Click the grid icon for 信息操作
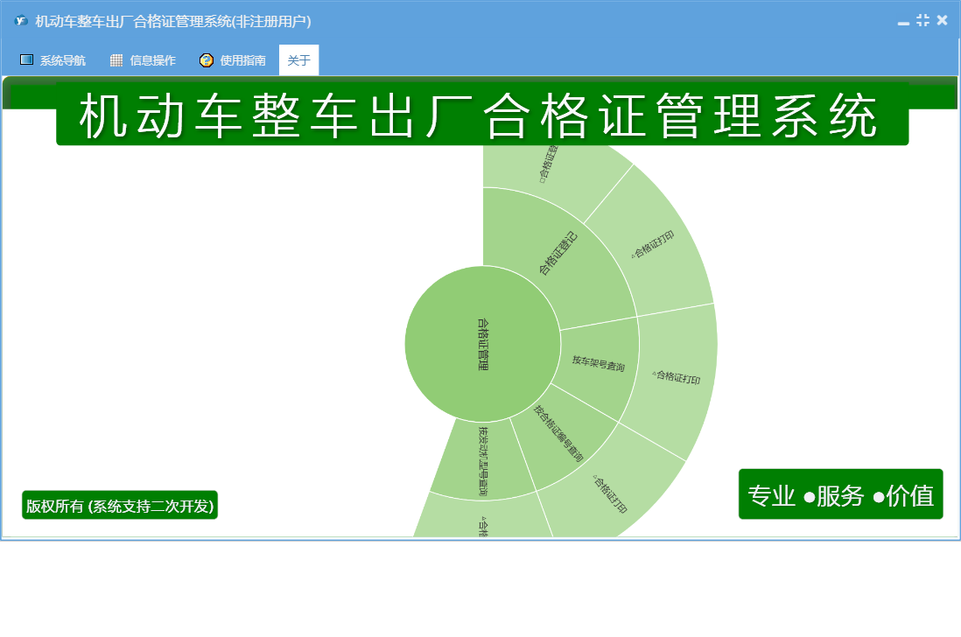This screenshot has height=637, width=961. pyautogui.click(x=116, y=60)
